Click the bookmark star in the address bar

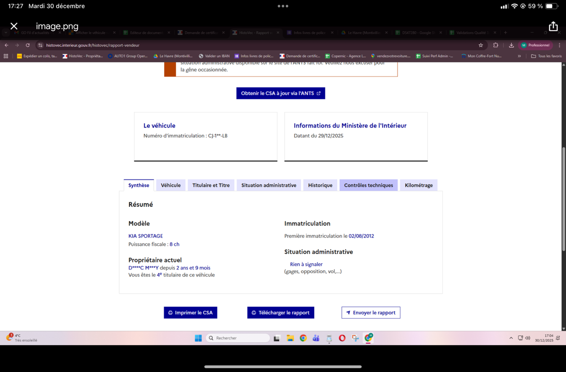click(481, 45)
